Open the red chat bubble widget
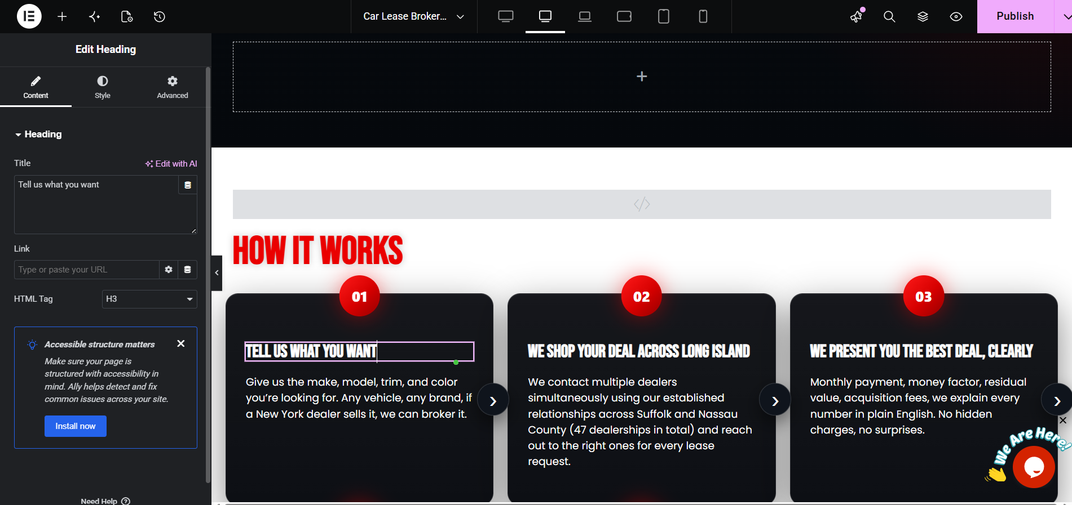The height and width of the screenshot is (505, 1072). (x=1034, y=466)
